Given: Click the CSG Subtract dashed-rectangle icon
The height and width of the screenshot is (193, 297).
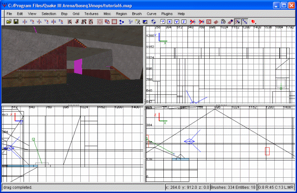Looking at the screenshot, I should [100, 22].
